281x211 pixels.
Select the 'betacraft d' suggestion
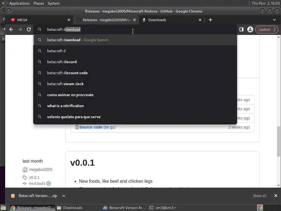[135, 51]
